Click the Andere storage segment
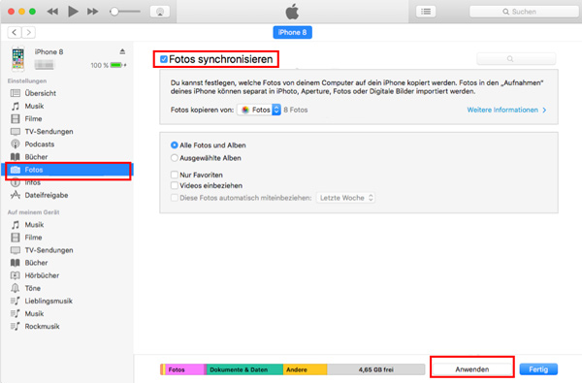 [x=306, y=369]
